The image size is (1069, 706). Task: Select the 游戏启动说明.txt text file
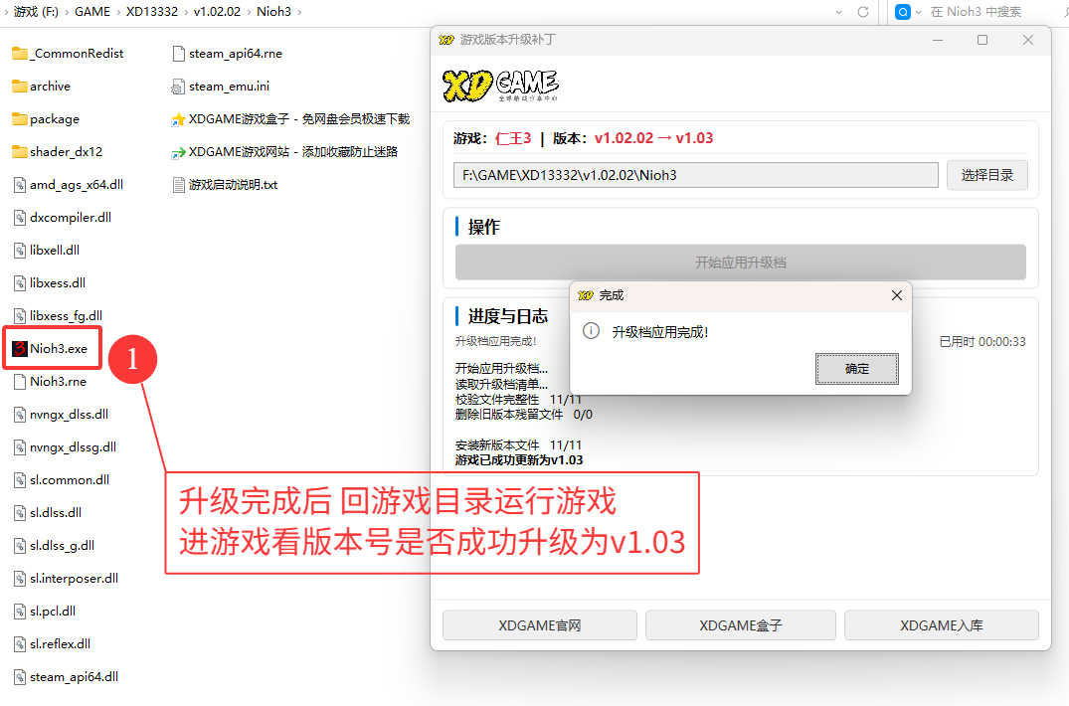(x=232, y=185)
